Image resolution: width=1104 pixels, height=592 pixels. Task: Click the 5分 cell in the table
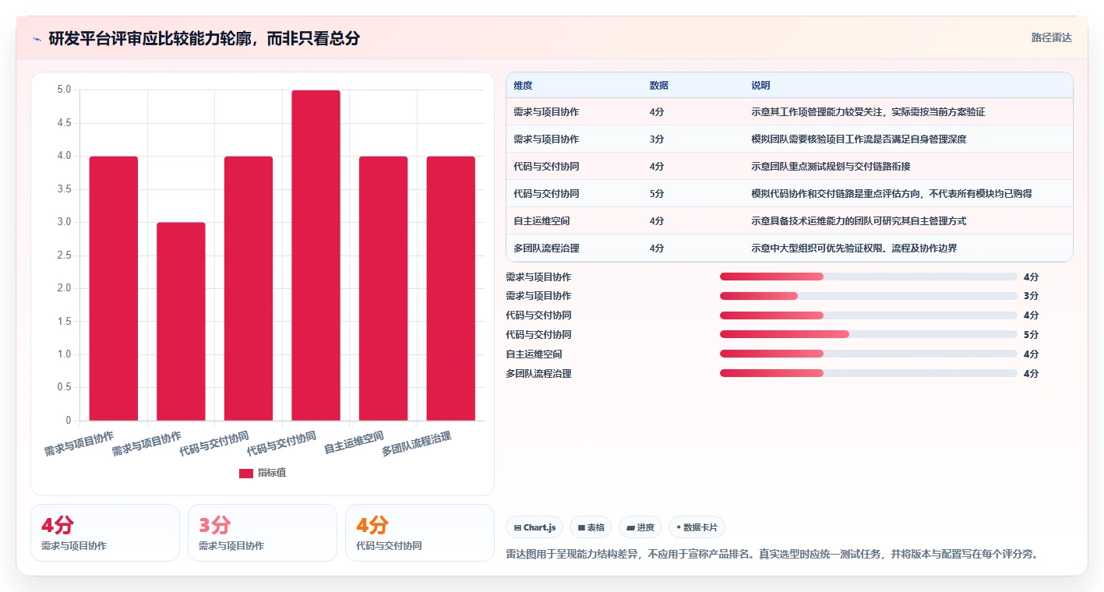pyautogui.click(x=657, y=194)
